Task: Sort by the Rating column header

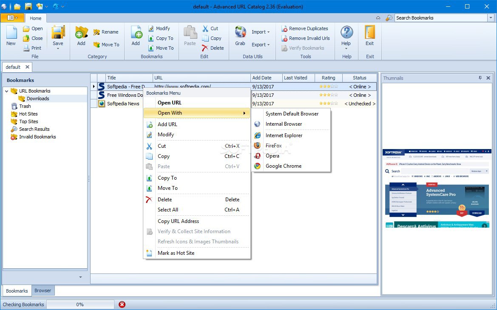Action: (x=328, y=78)
